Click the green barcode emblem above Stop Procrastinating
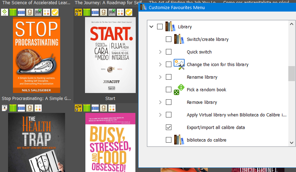This screenshot has height=172, width=296. pos(13,12)
